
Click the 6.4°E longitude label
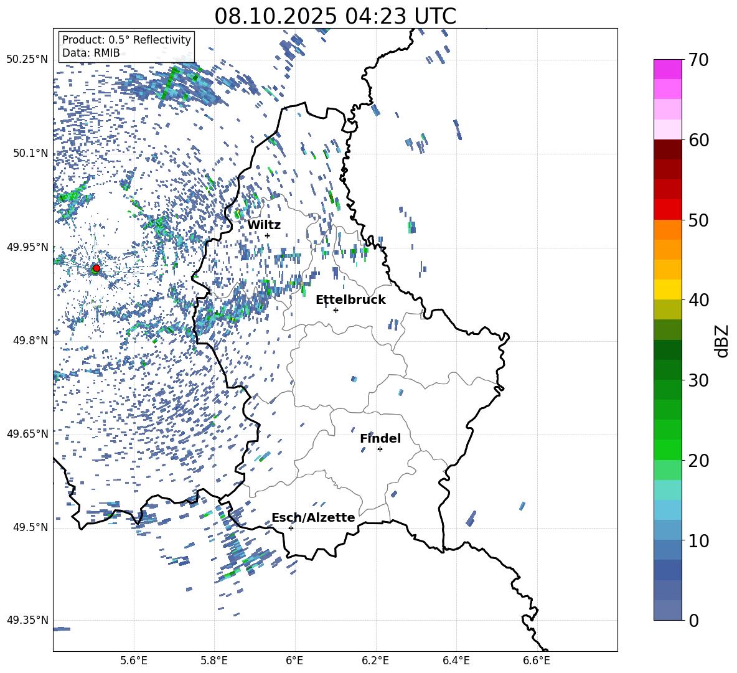[456, 661]
